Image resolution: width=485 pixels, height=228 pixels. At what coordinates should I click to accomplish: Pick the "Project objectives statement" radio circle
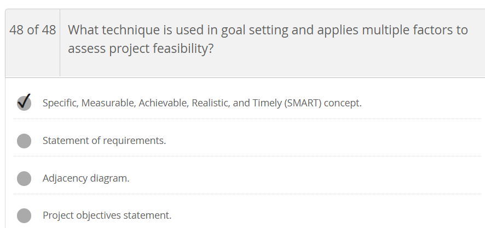tap(24, 215)
